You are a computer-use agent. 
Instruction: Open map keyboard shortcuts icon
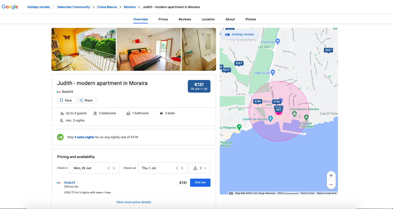(x=231, y=193)
